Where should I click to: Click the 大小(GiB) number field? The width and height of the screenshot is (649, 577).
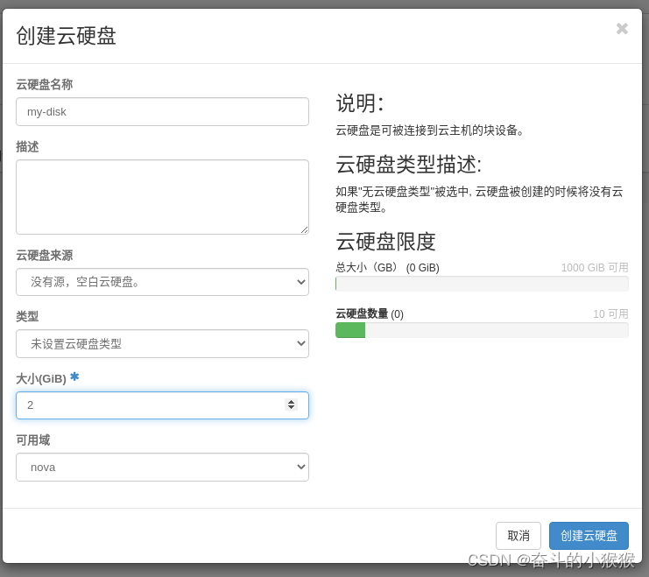[x=162, y=405]
